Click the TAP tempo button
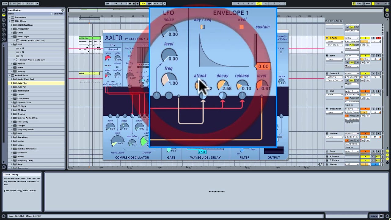Image resolution: width=391 pixels, height=220 pixels. [5, 3]
